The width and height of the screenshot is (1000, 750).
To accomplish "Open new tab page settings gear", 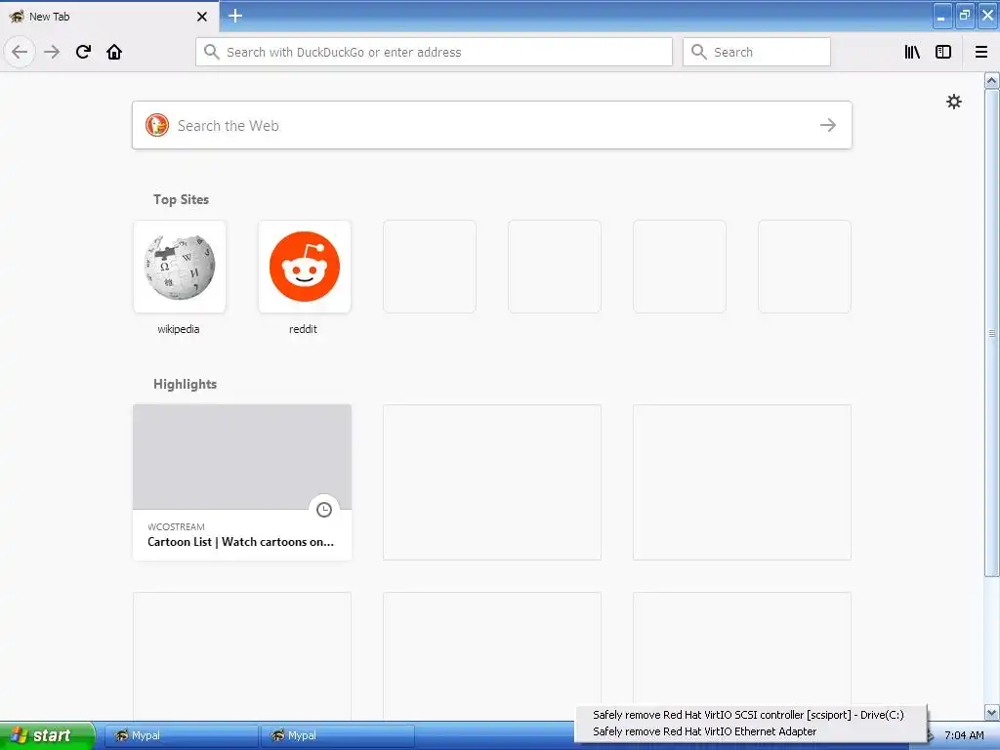I will pyautogui.click(x=953, y=102).
